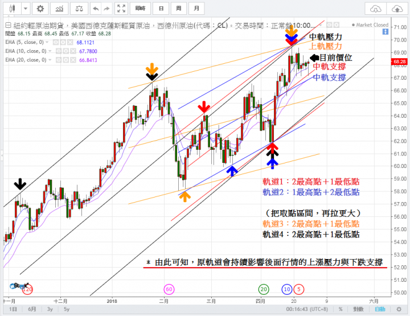
Task: Load chart layout from cloud
Action: pos(375,9)
